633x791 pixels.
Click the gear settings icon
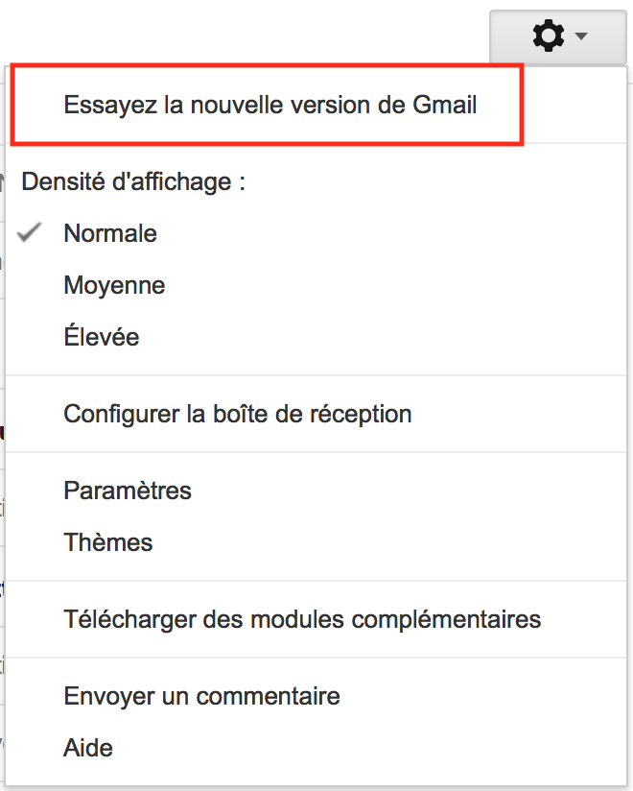549,37
